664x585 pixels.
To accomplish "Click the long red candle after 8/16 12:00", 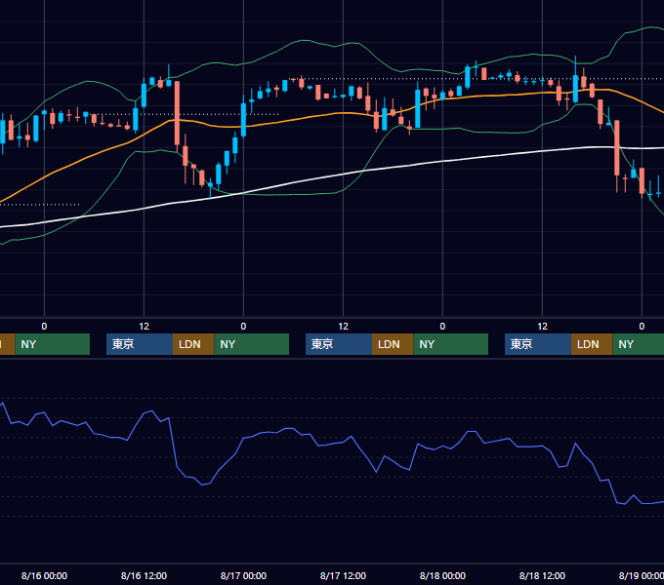I will pyautogui.click(x=177, y=113).
